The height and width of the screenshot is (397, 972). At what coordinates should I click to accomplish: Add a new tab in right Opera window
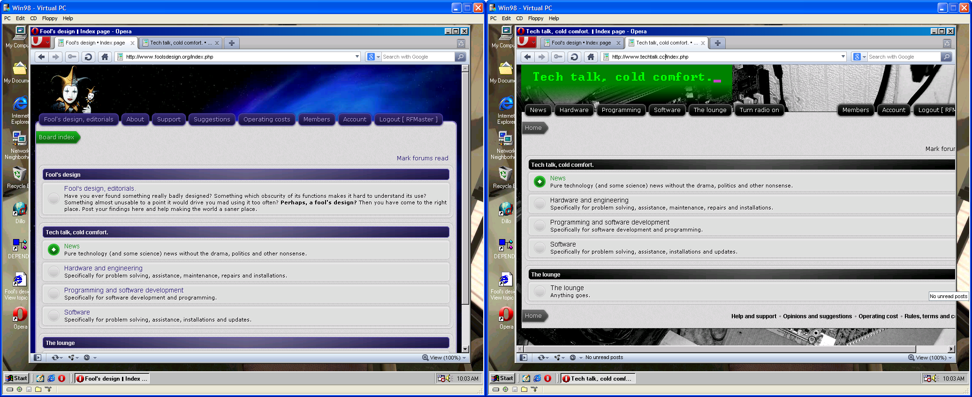click(x=718, y=43)
